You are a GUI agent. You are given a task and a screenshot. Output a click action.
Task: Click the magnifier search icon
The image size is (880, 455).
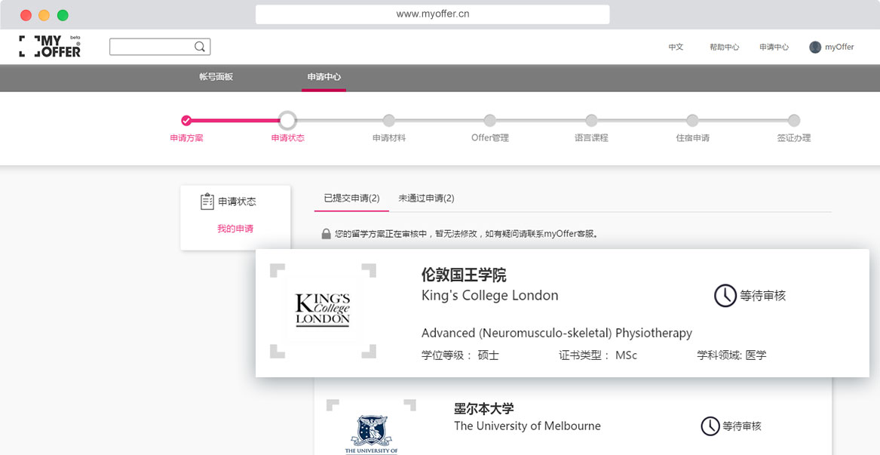coord(200,47)
